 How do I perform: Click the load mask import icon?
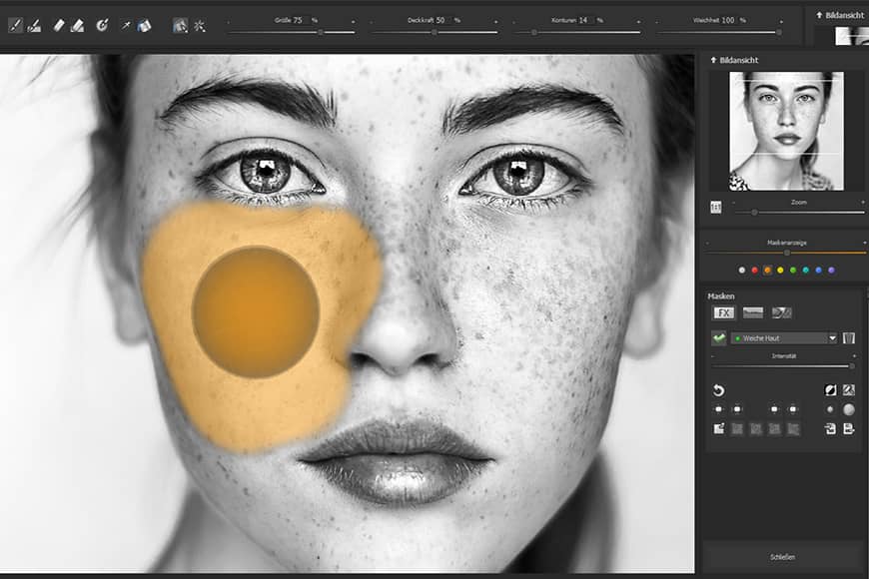tap(830, 428)
